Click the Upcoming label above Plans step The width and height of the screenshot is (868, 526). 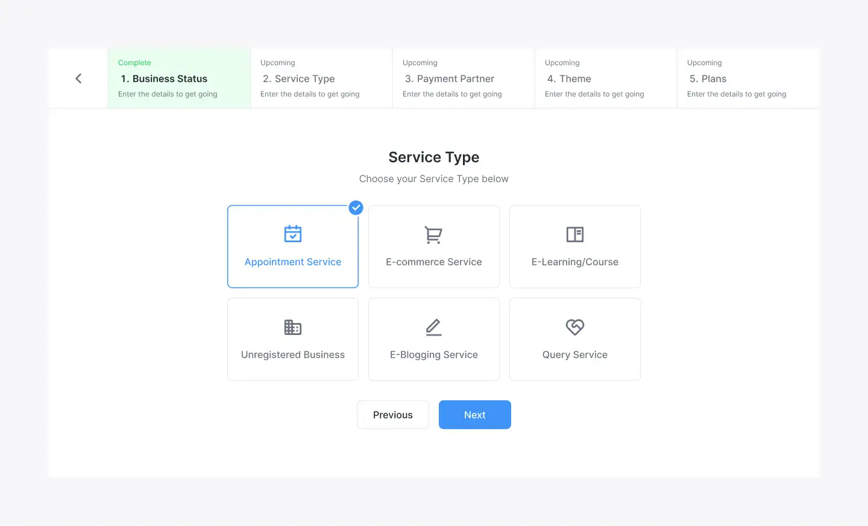coord(704,63)
